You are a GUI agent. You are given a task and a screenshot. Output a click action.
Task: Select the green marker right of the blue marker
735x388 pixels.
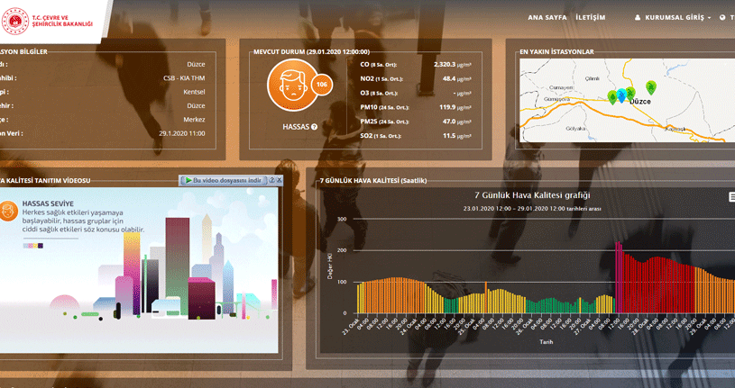click(x=630, y=93)
